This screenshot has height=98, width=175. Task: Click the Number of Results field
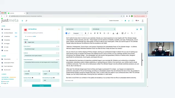(x=32, y=81)
